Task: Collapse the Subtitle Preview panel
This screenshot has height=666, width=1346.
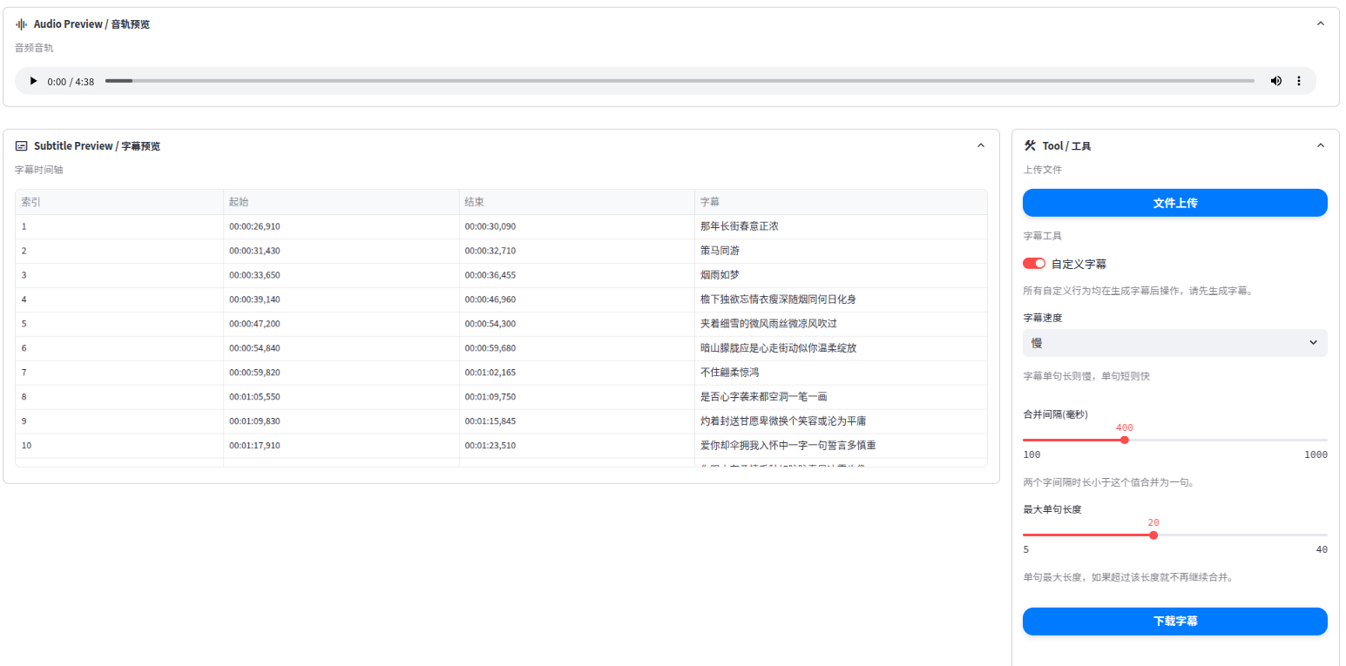Action: tap(980, 146)
